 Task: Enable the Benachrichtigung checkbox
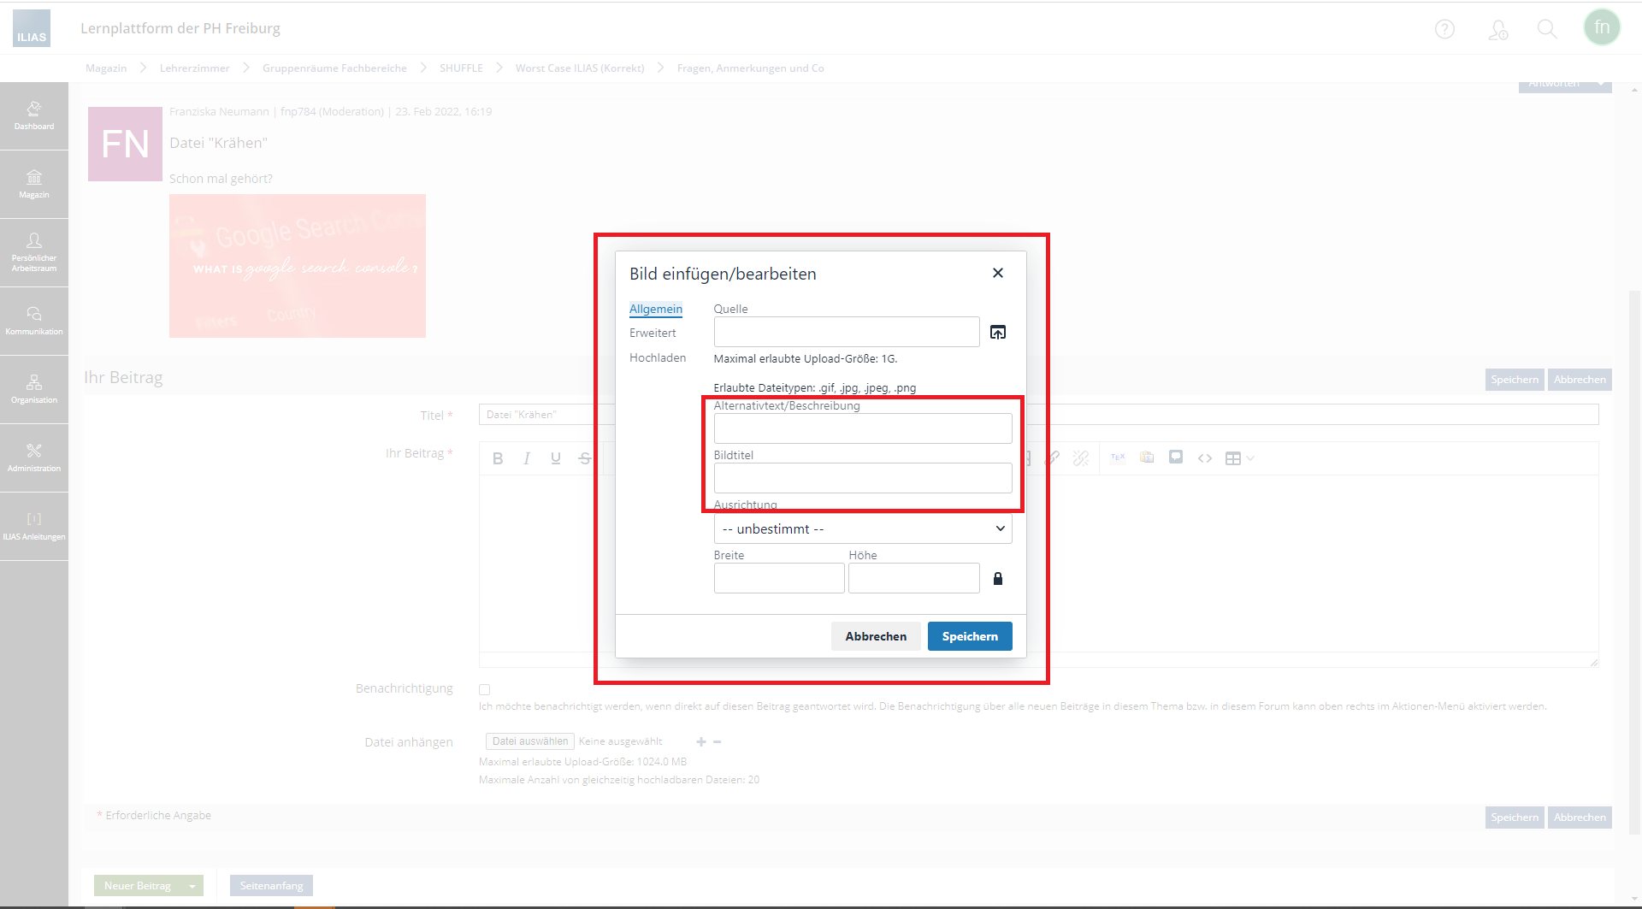(x=485, y=689)
